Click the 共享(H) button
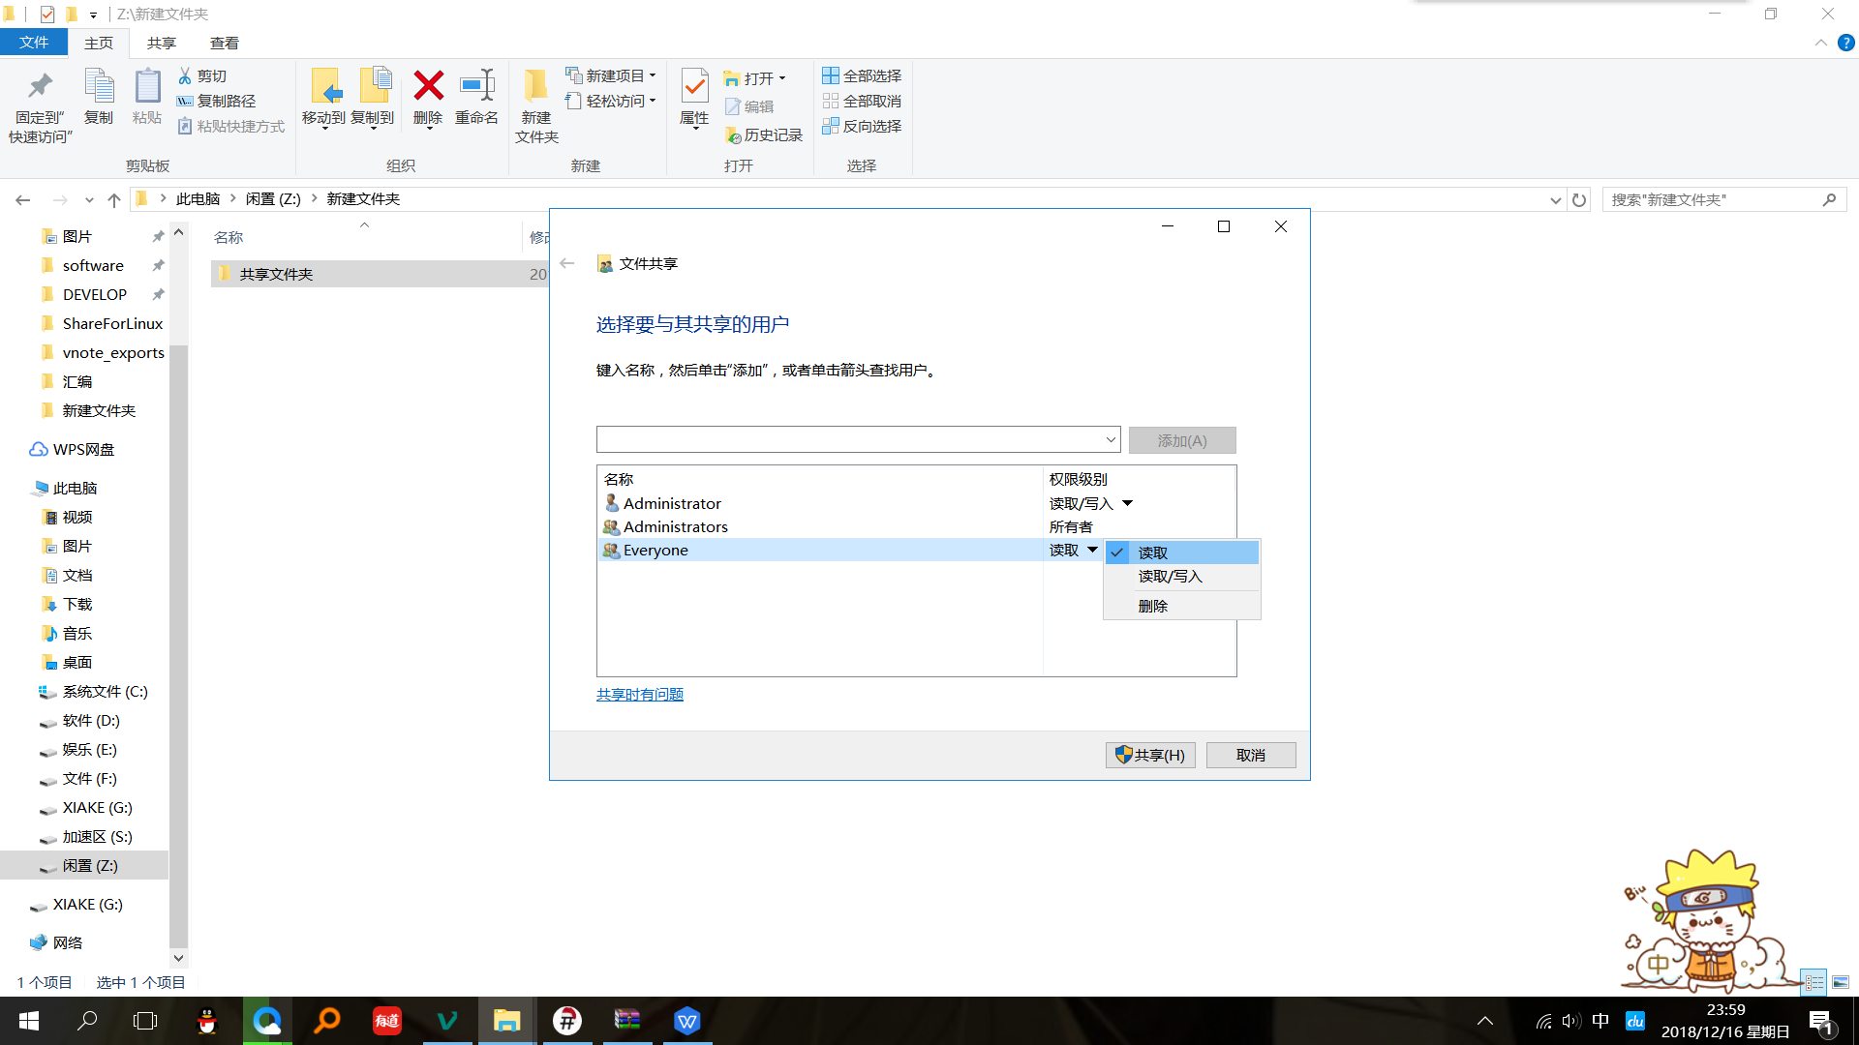Image resolution: width=1859 pixels, height=1045 pixels. coord(1150,755)
